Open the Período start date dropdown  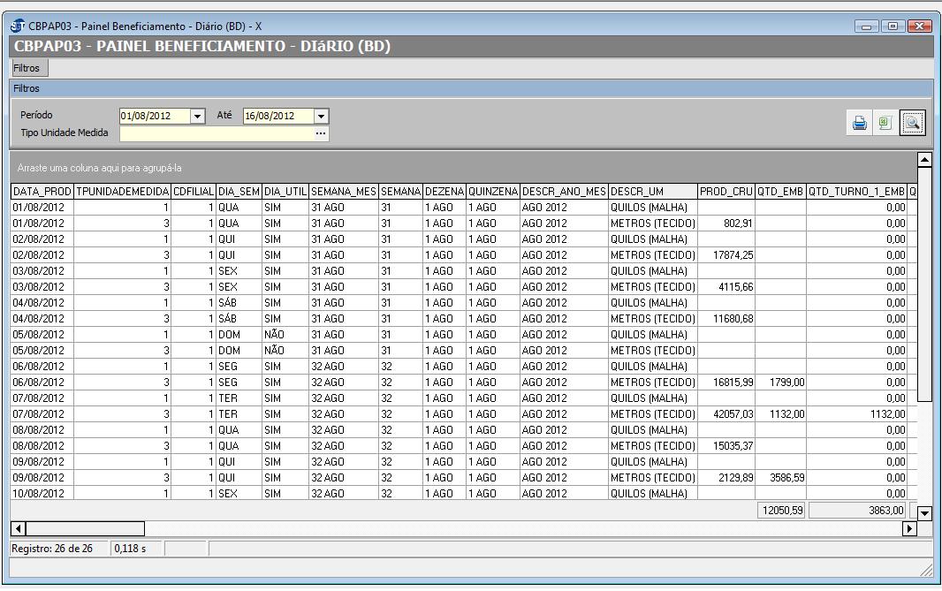198,117
